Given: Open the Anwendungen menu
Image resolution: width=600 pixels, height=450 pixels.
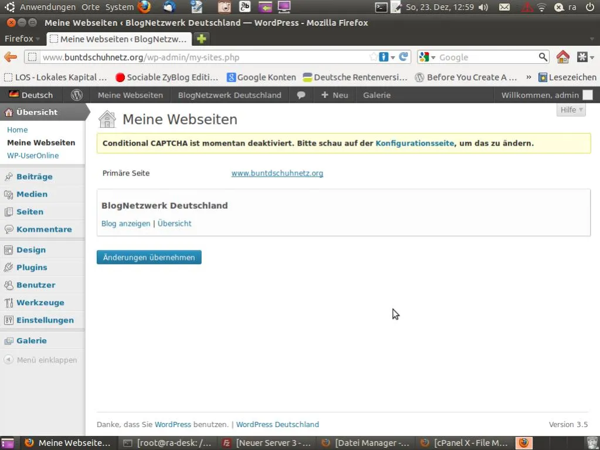Looking at the screenshot, I should 48,7.
